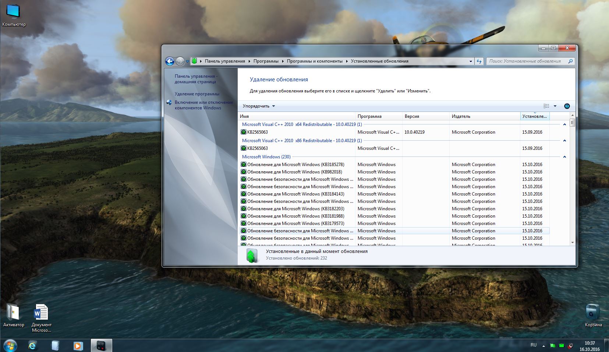Collapse the Visual C++ 2010 x64 Redistributable group
Viewport: 609px width, 352px height.
(564, 124)
